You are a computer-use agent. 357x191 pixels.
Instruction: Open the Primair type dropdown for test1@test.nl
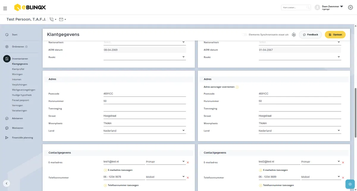point(166,162)
